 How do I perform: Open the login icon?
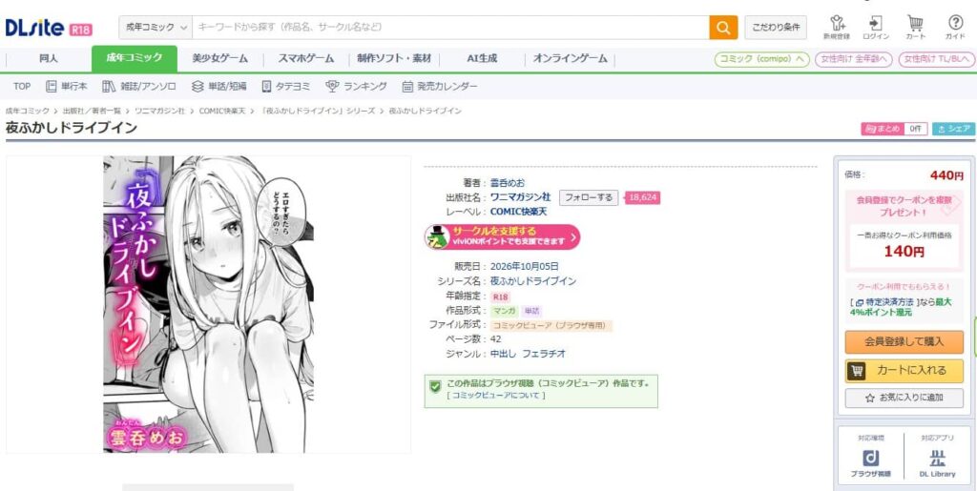[876, 28]
